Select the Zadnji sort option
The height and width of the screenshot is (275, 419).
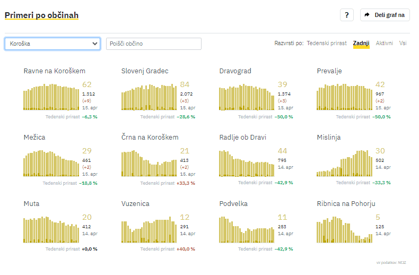pyautogui.click(x=361, y=43)
